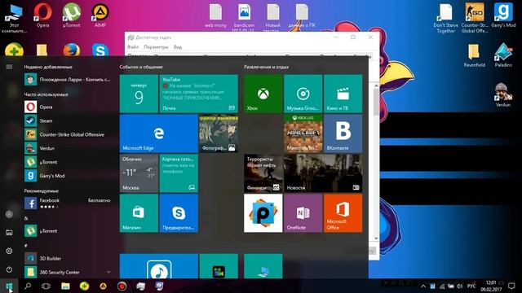Open the Финансы news tile
Image resolution: width=522 pixels, height=293 pixels.
tap(263, 173)
